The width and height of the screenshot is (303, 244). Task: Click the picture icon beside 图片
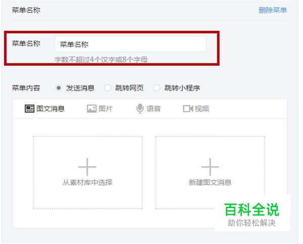pyautogui.click(x=91, y=109)
